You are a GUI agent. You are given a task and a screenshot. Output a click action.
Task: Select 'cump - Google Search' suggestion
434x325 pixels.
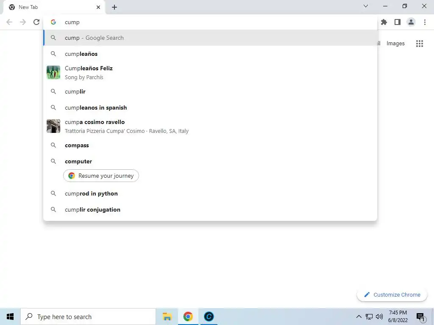pos(210,38)
